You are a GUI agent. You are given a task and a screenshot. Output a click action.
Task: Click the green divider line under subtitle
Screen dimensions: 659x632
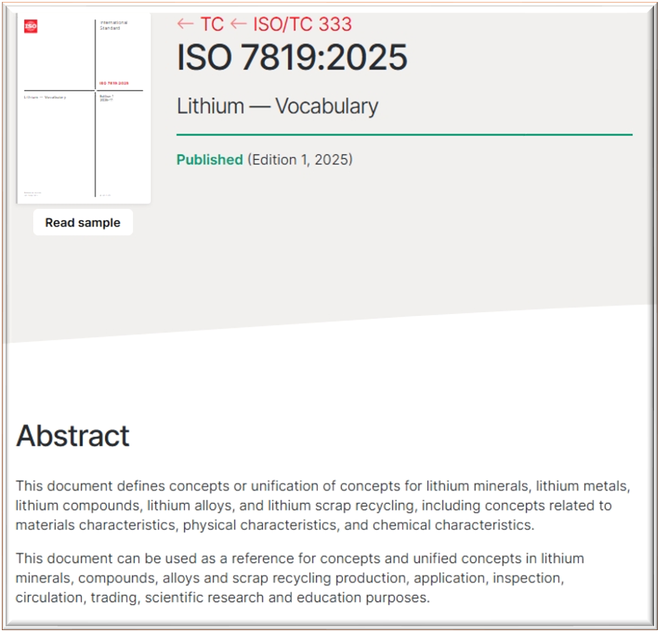[x=404, y=135]
